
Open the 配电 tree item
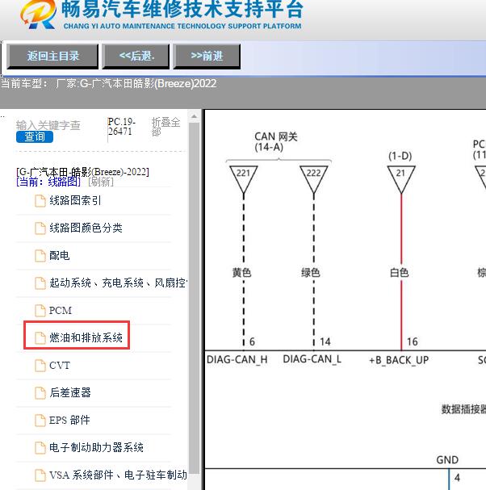pyautogui.click(x=60, y=256)
